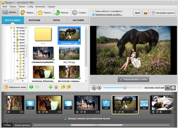
Task: Collapse the Manager folder tree node
Action: (11, 28)
